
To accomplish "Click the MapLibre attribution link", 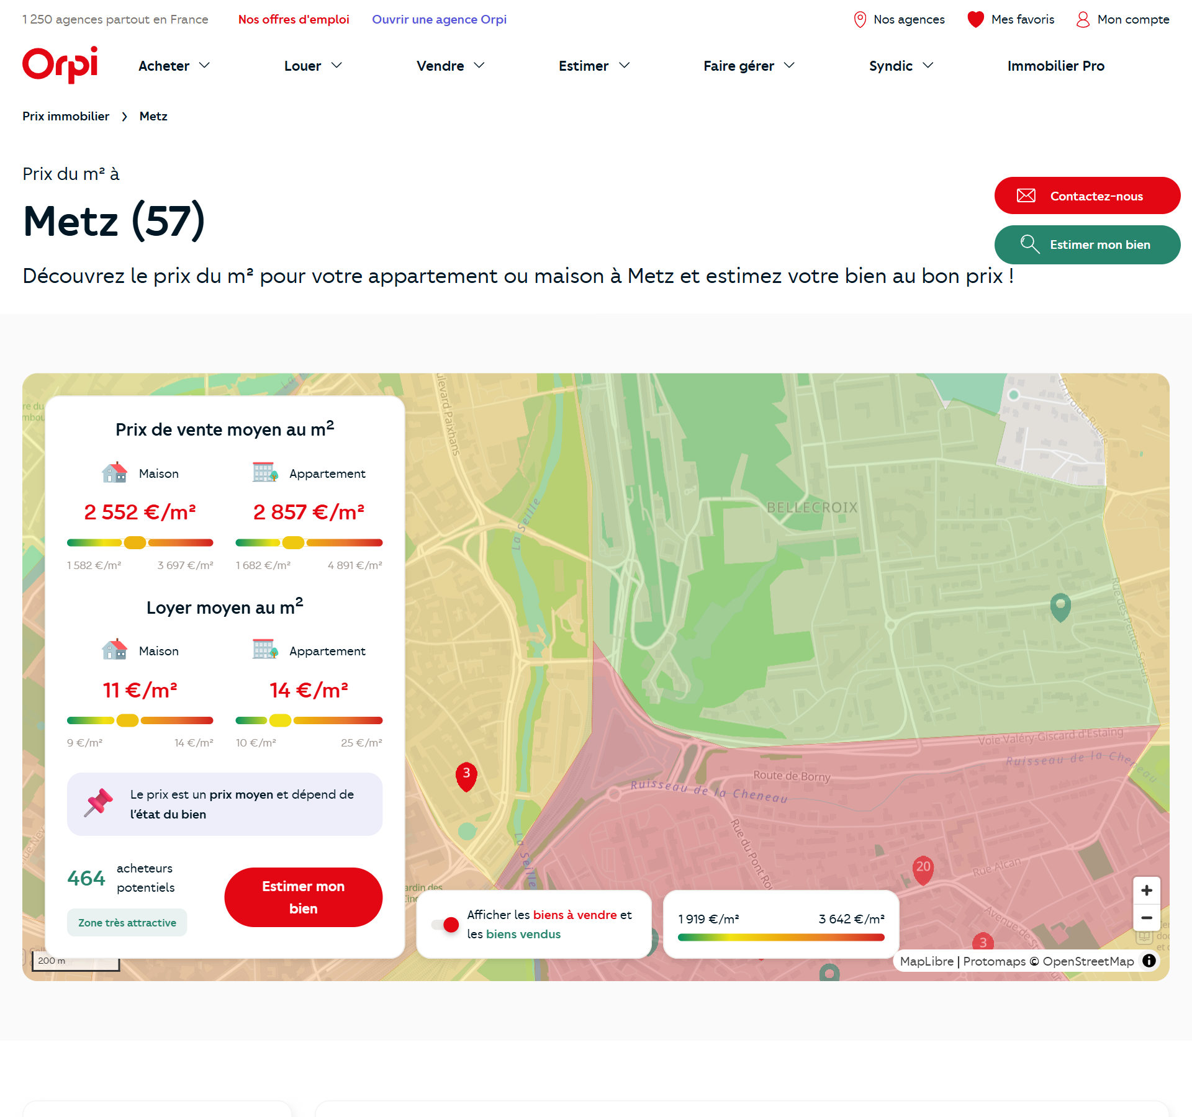I will pyautogui.click(x=926, y=961).
